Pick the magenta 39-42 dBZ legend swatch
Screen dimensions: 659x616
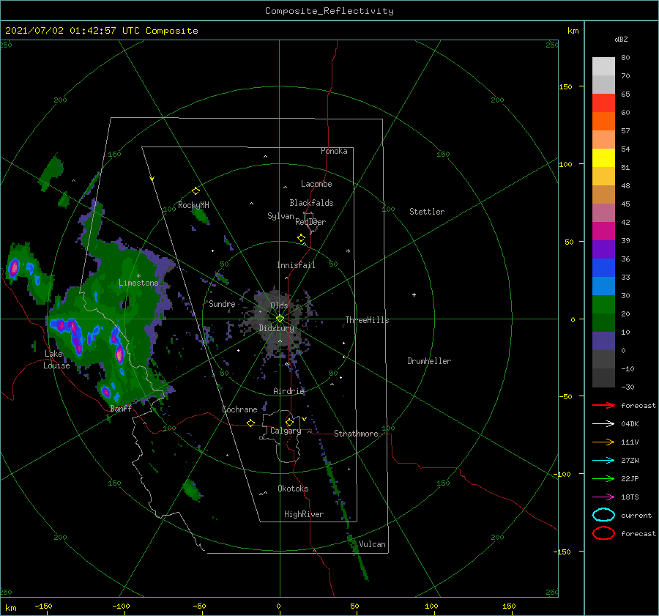(603, 231)
